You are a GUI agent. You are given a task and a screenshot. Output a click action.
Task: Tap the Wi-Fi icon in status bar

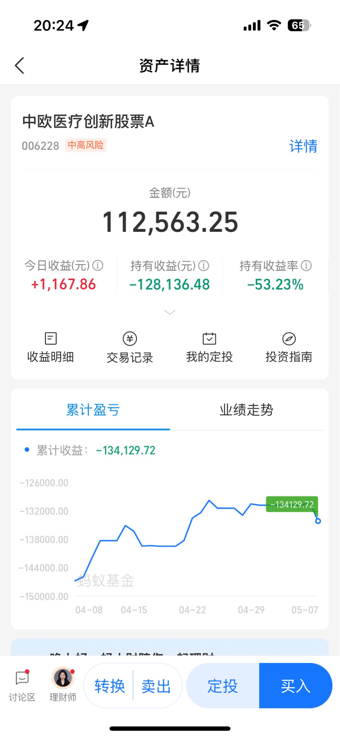274,25
